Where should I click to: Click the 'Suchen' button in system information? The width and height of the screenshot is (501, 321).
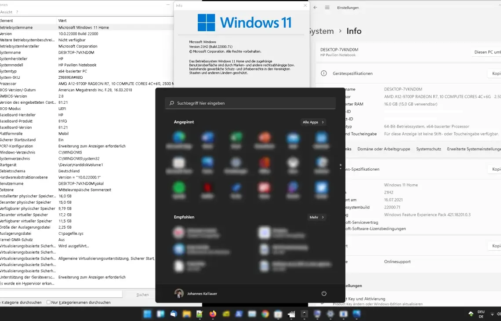tap(142, 295)
